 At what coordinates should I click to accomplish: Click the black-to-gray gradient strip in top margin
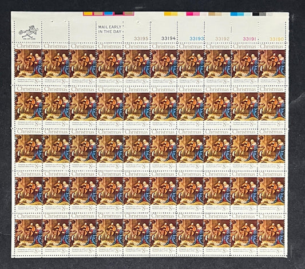click(x=263, y=14)
